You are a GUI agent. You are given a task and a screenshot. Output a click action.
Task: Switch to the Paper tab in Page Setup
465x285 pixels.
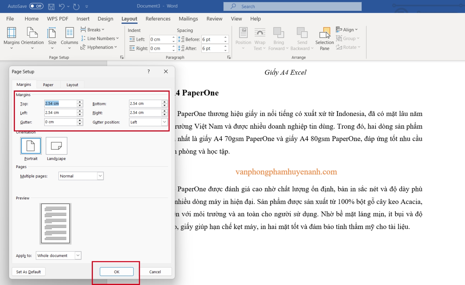tap(48, 85)
